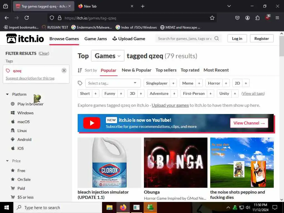Go to Game Jams

click(x=96, y=39)
